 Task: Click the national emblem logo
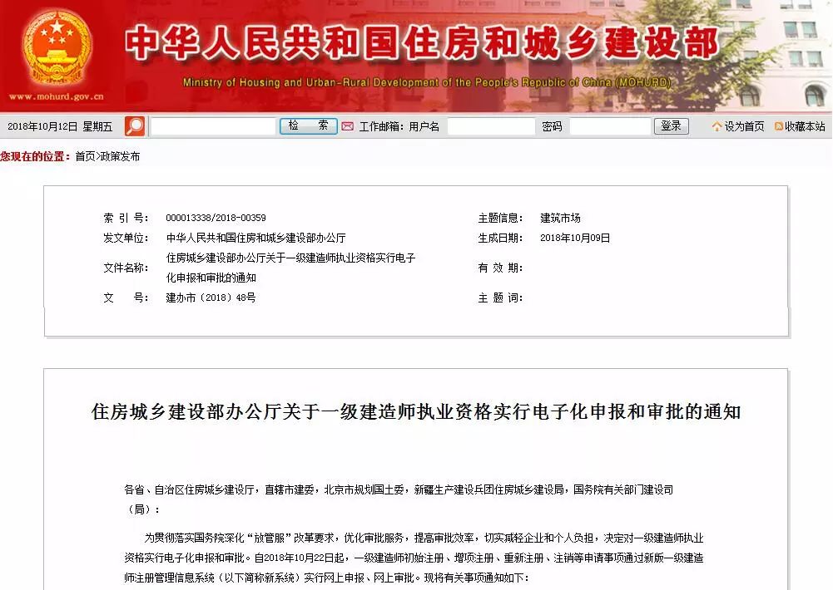click(x=57, y=47)
